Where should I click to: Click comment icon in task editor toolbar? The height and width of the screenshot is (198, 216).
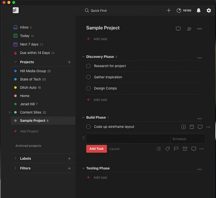tap(194, 149)
